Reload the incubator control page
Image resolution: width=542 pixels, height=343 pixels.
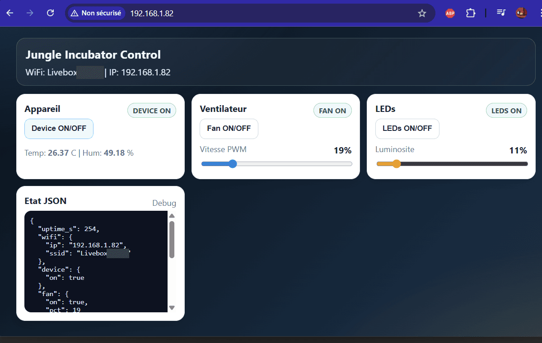pos(51,13)
